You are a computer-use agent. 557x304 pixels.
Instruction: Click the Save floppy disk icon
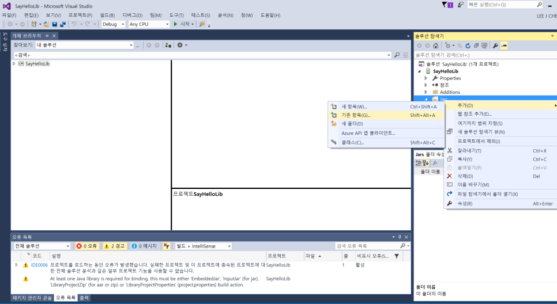click(55, 24)
